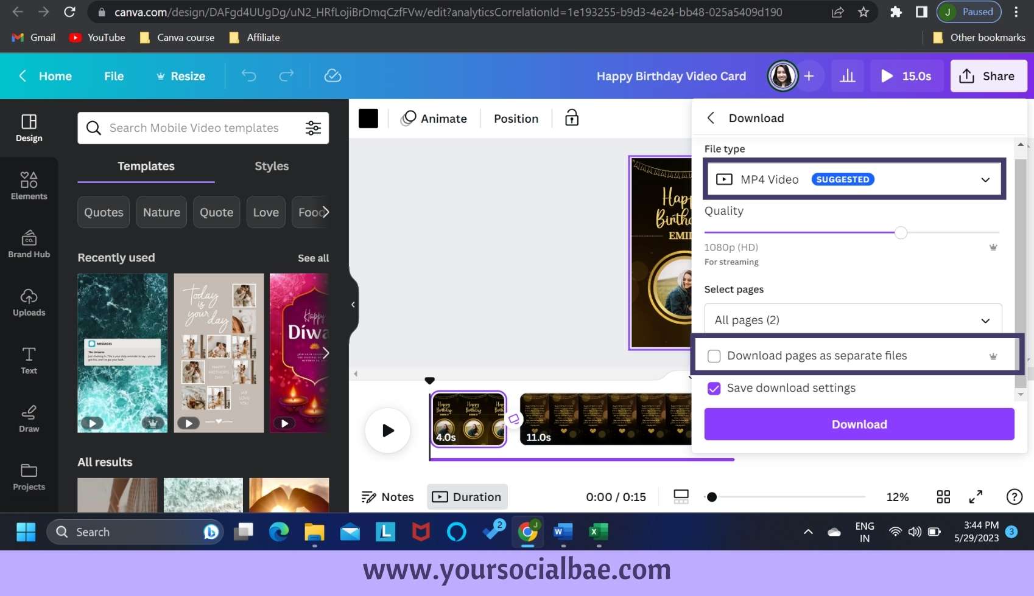Viewport: 1034px width, 596px height.
Task: Open See all recently used templates
Action: click(313, 258)
